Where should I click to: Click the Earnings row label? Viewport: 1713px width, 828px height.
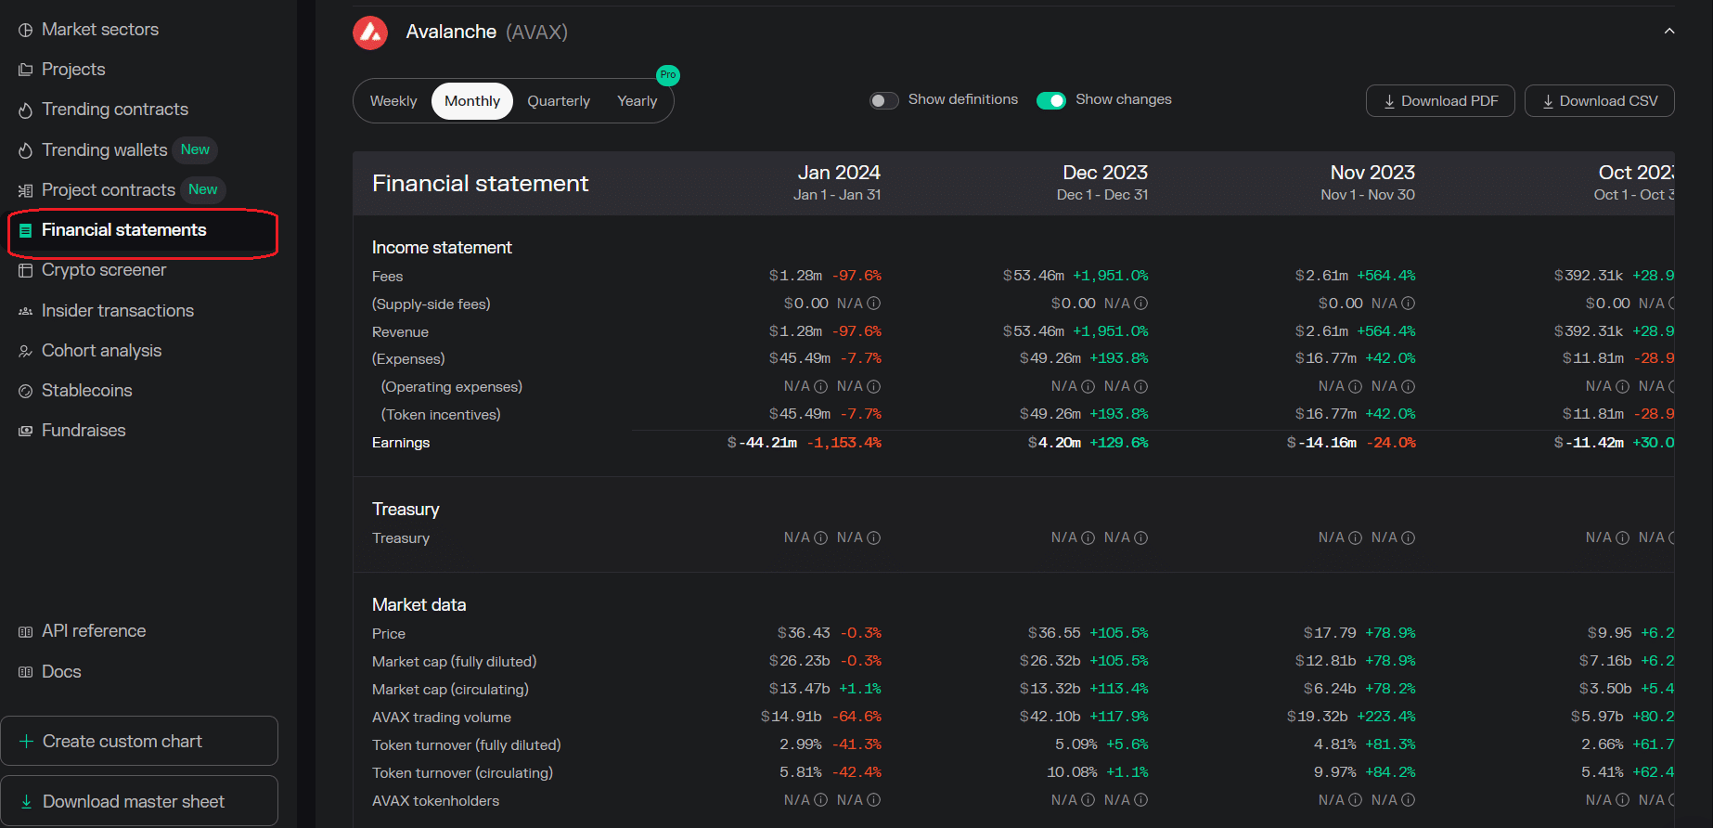pos(401,443)
